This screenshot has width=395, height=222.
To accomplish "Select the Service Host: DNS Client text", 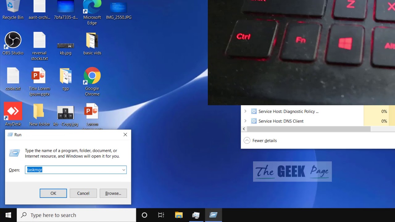I will (x=281, y=121).
